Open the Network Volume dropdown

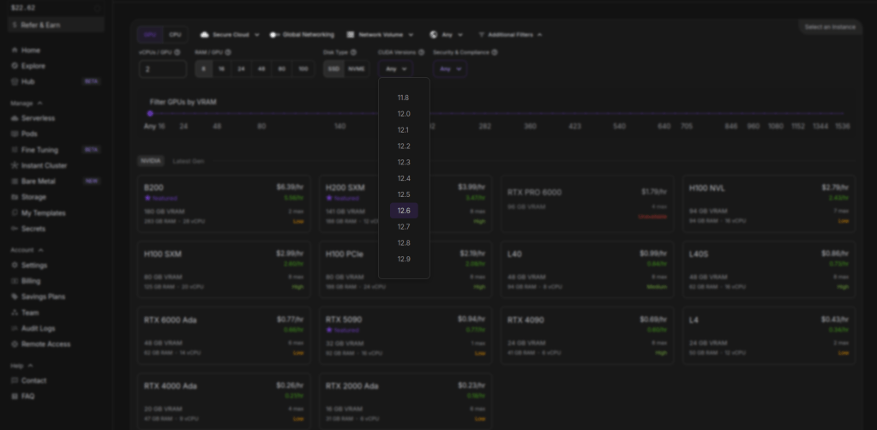click(x=381, y=35)
